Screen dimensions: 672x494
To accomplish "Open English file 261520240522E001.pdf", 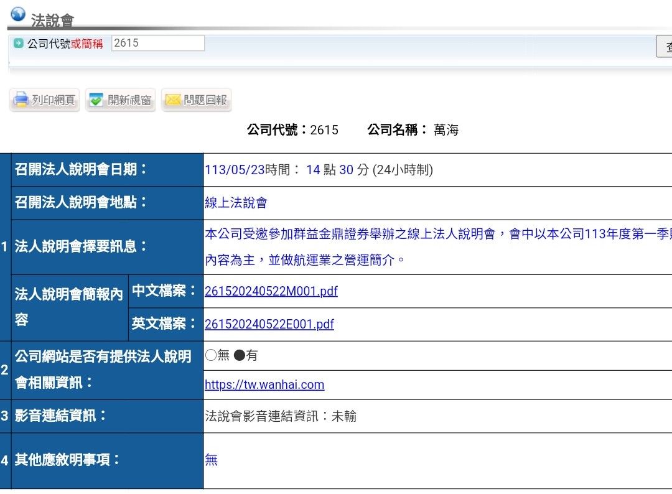I will (269, 324).
